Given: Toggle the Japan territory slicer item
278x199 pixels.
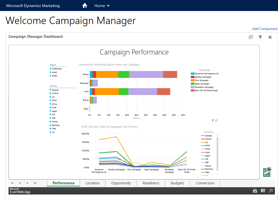Looking at the screenshot, I should click(x=53, y=111).
